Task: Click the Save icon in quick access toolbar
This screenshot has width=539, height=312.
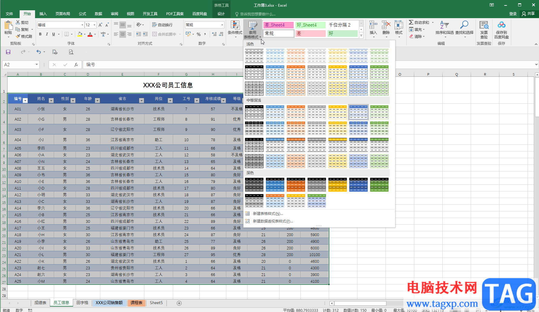Action: tap(8, 52)
